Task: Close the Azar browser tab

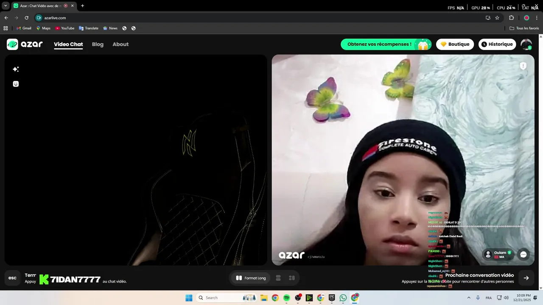Action: 72,6
